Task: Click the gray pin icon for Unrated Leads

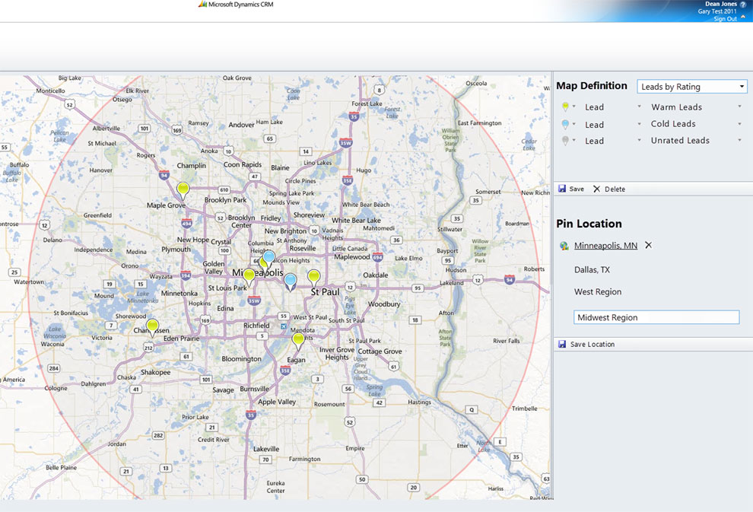Action: (x=565, y=141)
